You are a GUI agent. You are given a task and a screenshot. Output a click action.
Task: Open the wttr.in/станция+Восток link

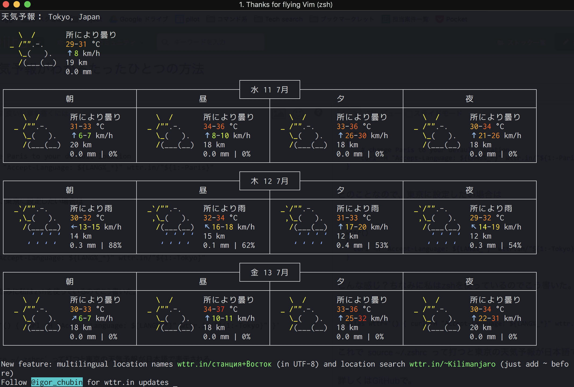224,364
